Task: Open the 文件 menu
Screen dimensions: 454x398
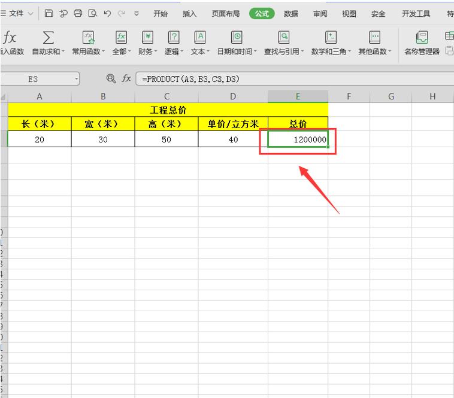Action: click(x=17, y=13)
